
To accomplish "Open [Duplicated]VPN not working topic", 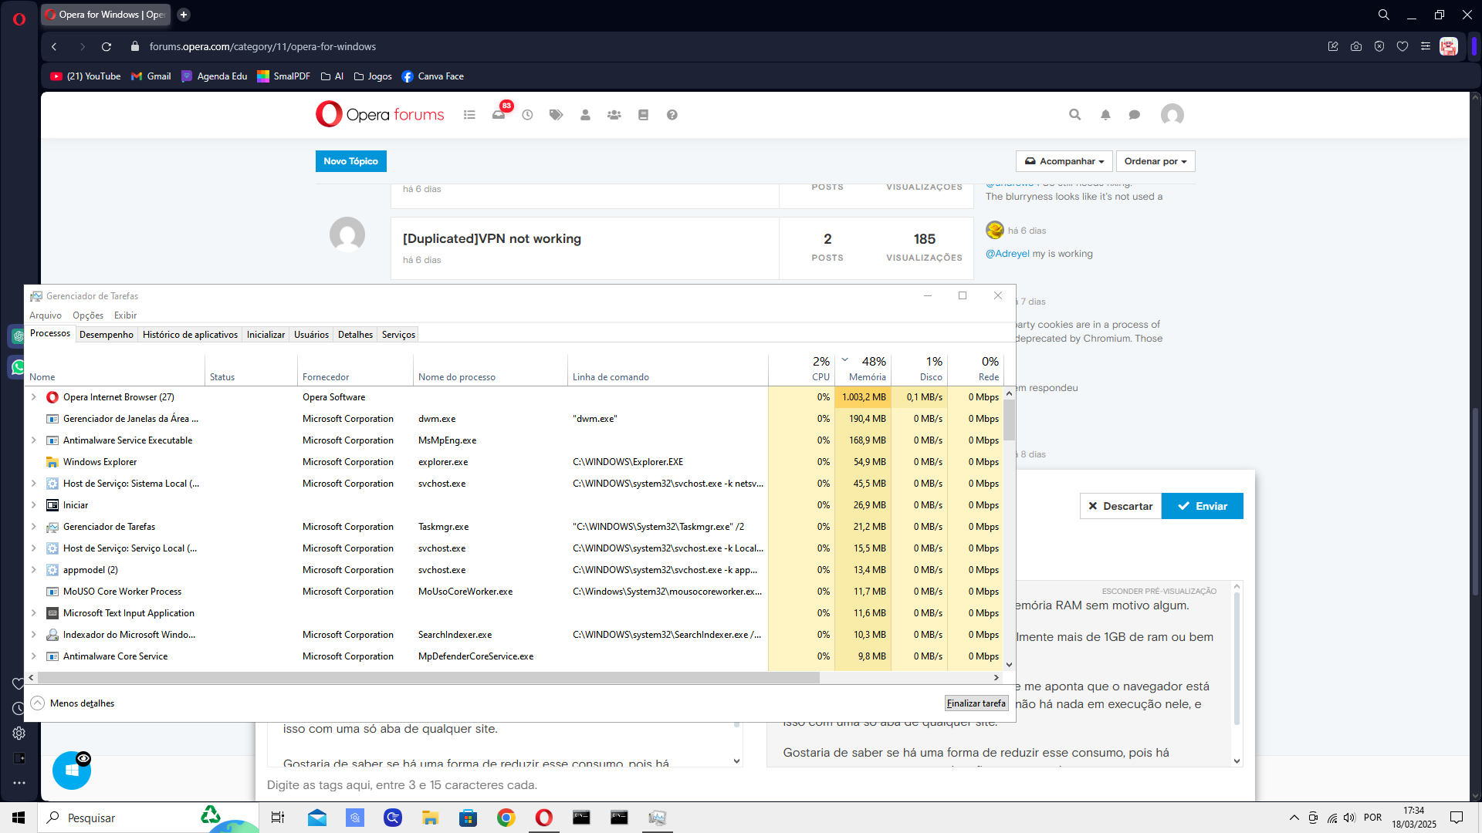I will tap(492, 239).
